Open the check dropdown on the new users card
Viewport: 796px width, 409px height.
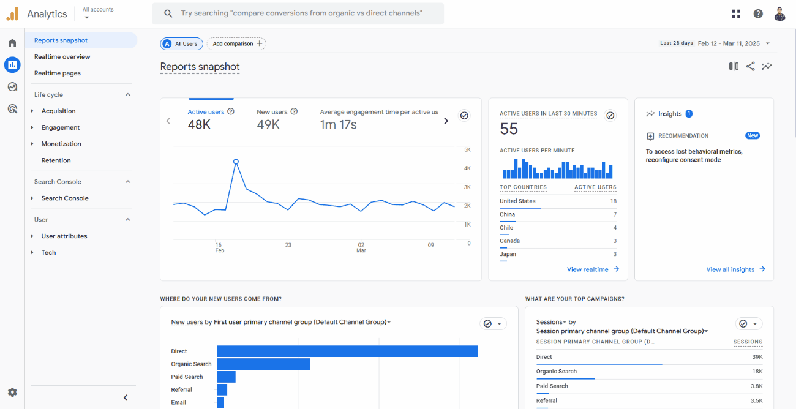pyautogui.click(x=493, y=323)
